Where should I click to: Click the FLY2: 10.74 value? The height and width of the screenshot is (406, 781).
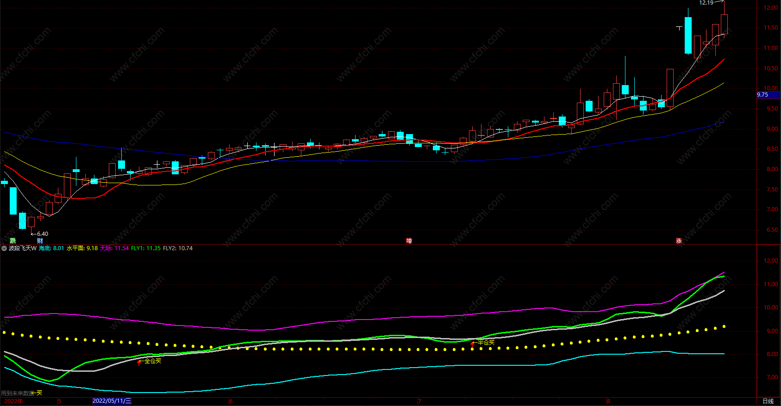tap(178, 248)
